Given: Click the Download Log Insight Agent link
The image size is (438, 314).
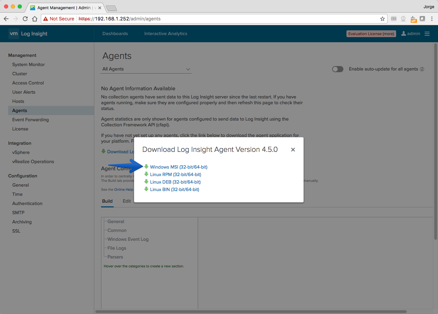Looking at the screenshot, I should 121,152.
